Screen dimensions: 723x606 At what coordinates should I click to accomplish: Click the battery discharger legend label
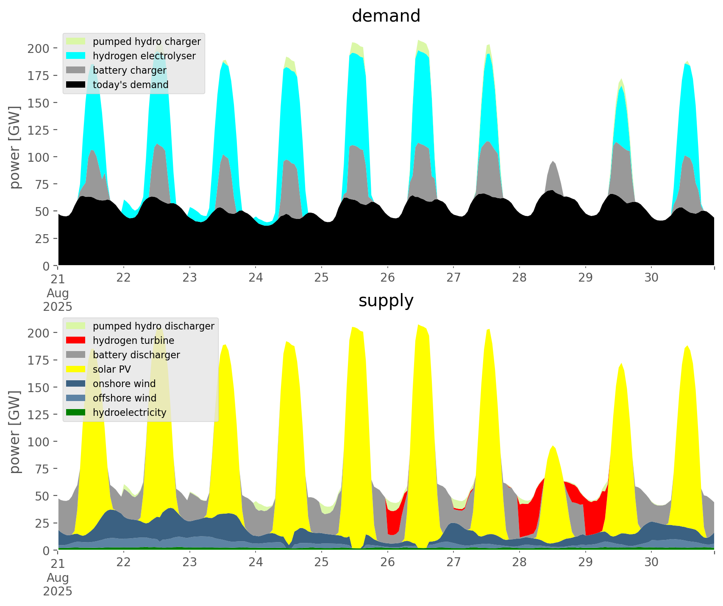136,355
